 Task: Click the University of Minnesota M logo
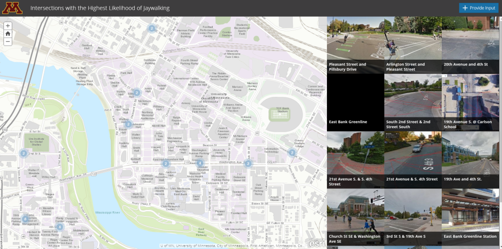(x=12, y=8)
